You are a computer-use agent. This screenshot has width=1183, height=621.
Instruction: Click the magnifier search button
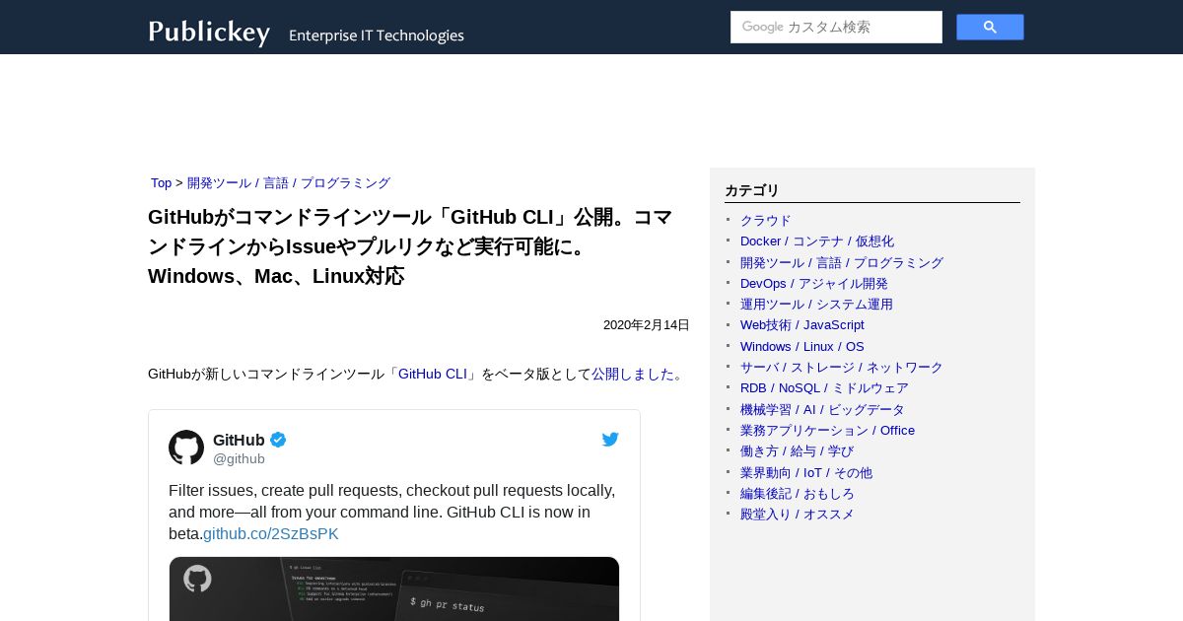pos(990,28)
